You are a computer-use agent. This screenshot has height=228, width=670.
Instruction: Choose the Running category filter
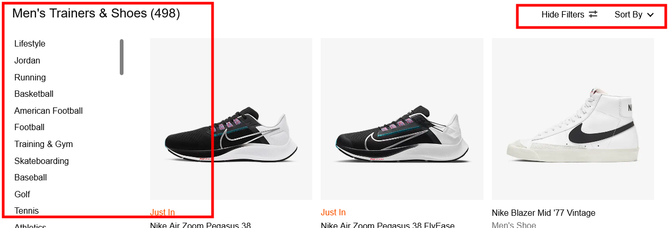pyautogui.click(x=30, y=77)
